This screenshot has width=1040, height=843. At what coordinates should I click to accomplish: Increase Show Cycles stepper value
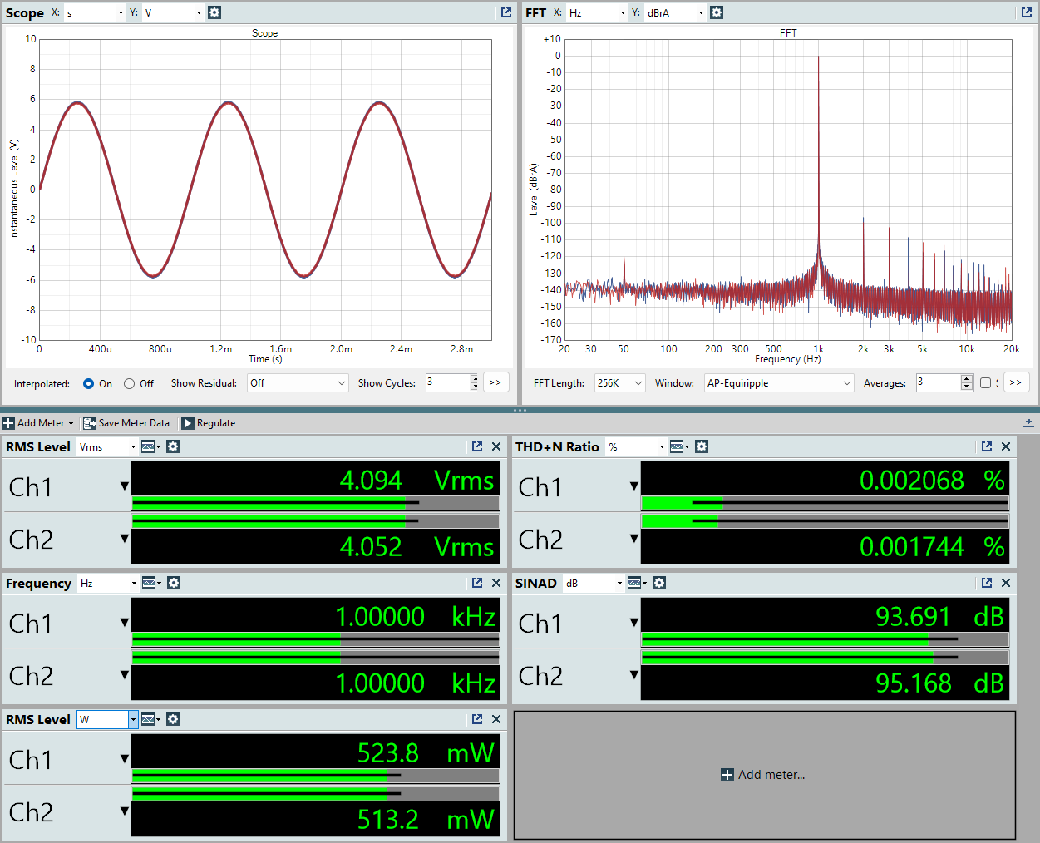pyautogui.click(x=475, y=378)
